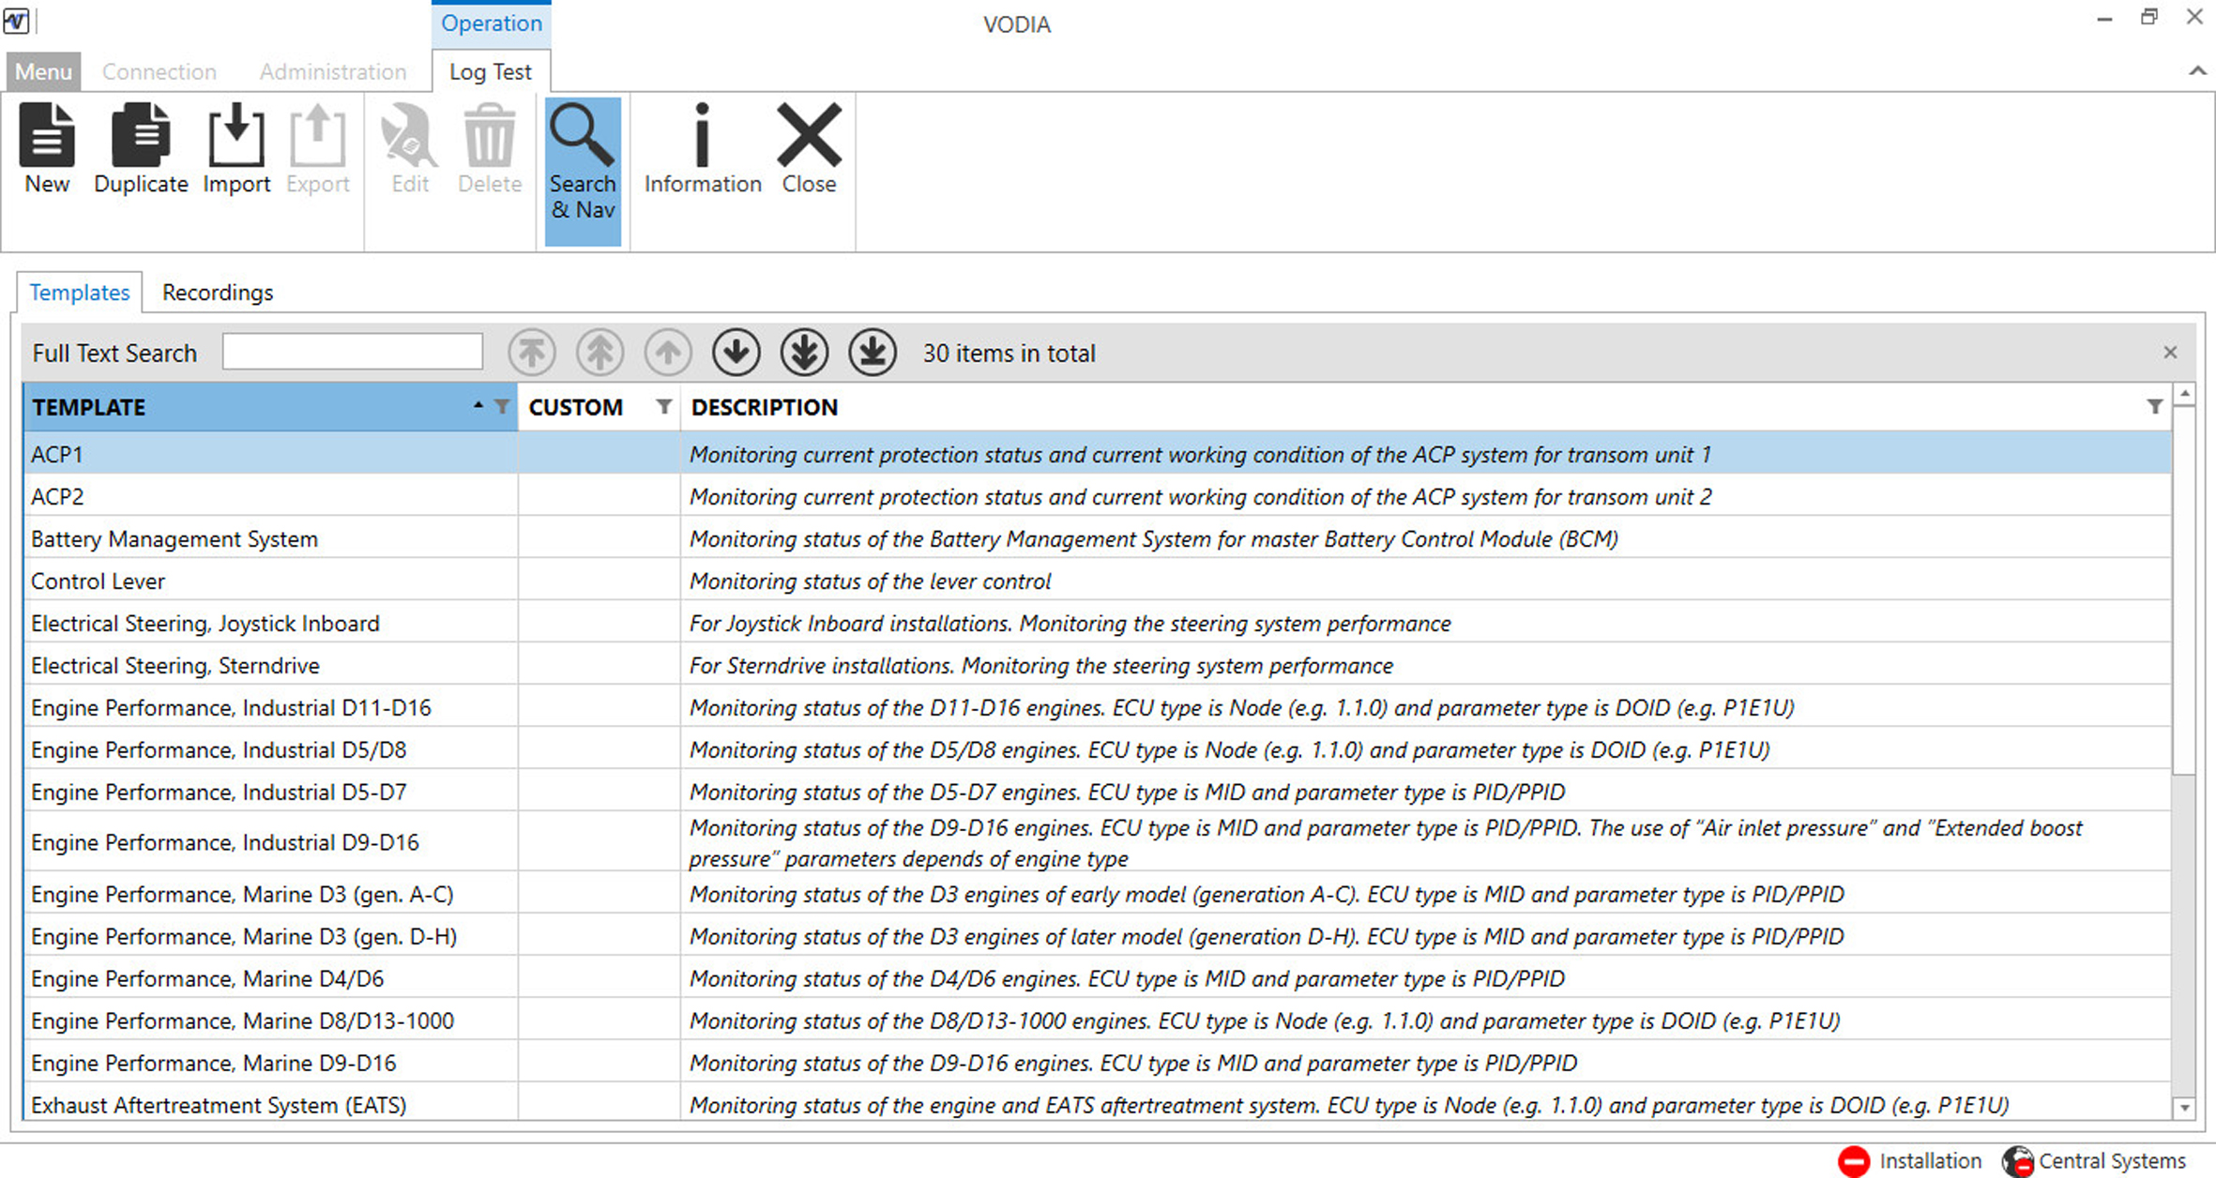This screenshot has width=2216, height=1178.
Task: Click the New template icon
Action: pyautogui.click(x=47, y=148)
